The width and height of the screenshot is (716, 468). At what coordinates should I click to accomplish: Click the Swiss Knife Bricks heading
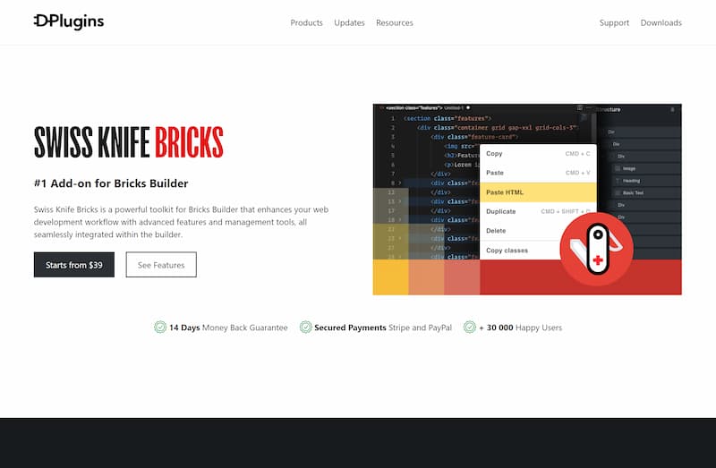coord(128,143)
